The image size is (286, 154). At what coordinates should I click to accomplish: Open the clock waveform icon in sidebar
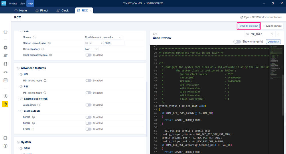tap(5, 56)
